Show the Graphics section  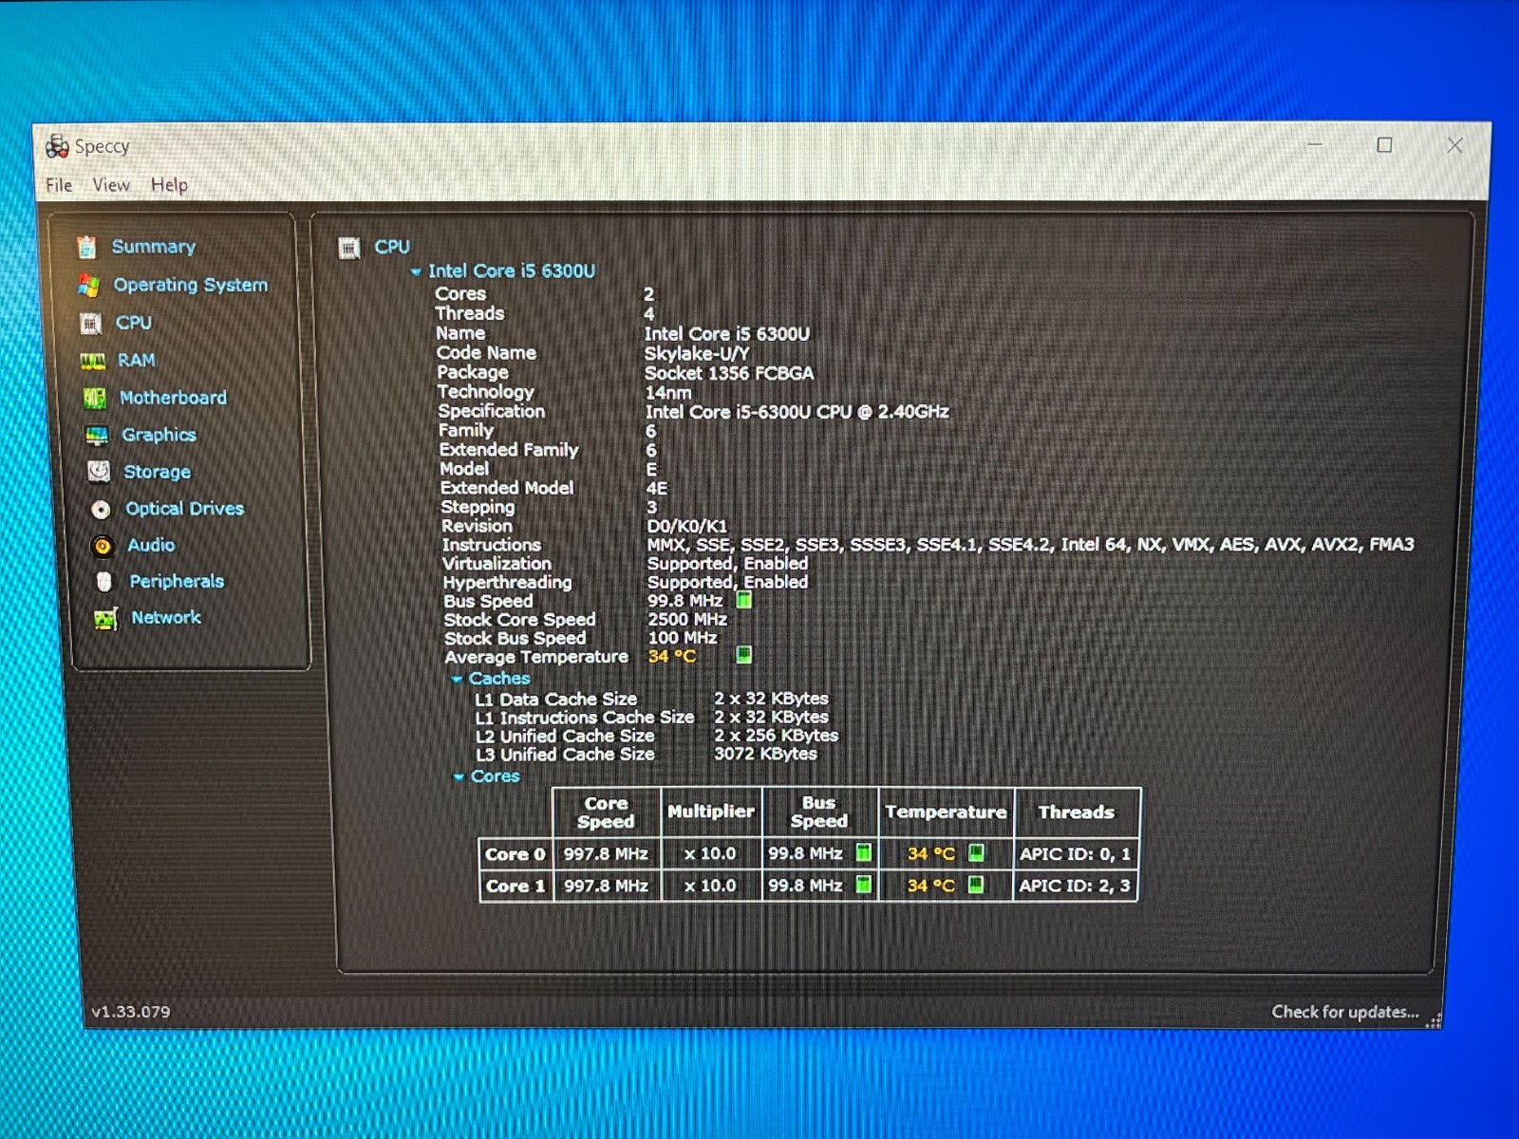pyautogui.click(x=159, y=435)
